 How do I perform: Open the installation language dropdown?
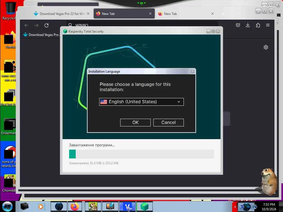click(141, 102)
